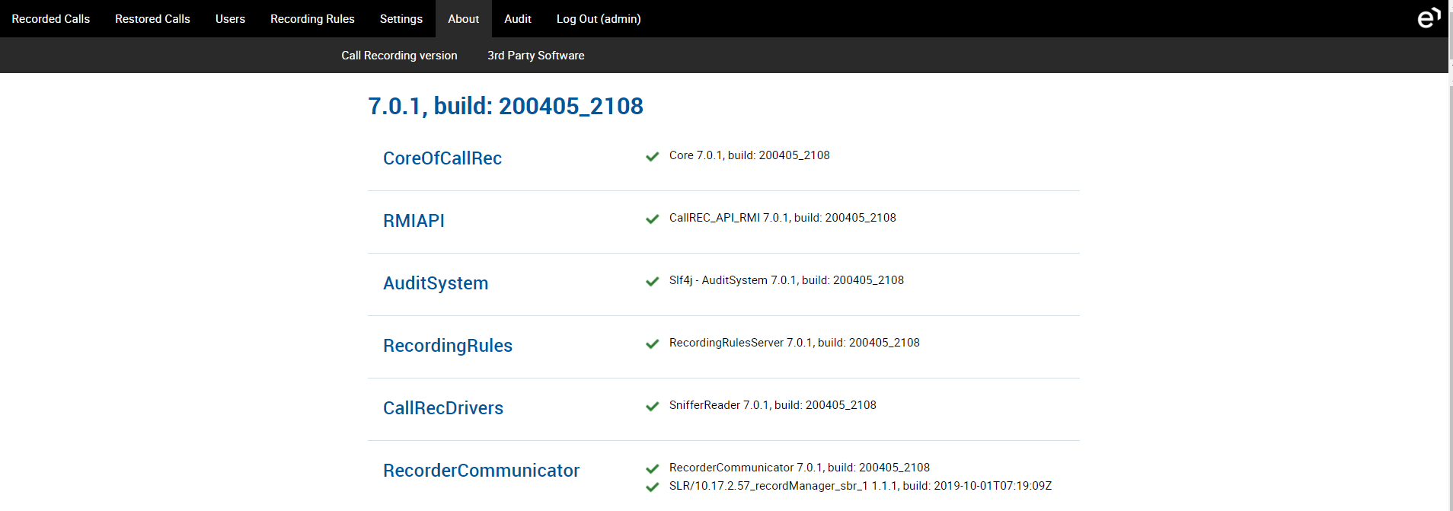Open the Recorded Calls menu
Image resolution: width=1453 pixels, height=511 pixels.
pyautogui.click(x=50, y=19)
